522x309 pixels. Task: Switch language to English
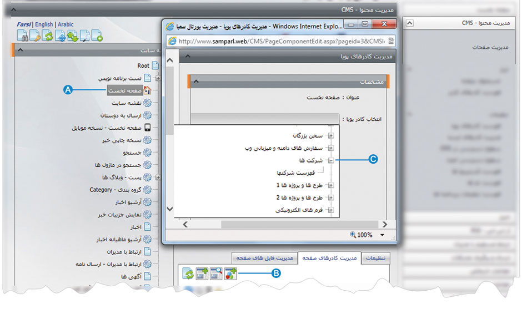pyautogui.click(x=44, y=24)
